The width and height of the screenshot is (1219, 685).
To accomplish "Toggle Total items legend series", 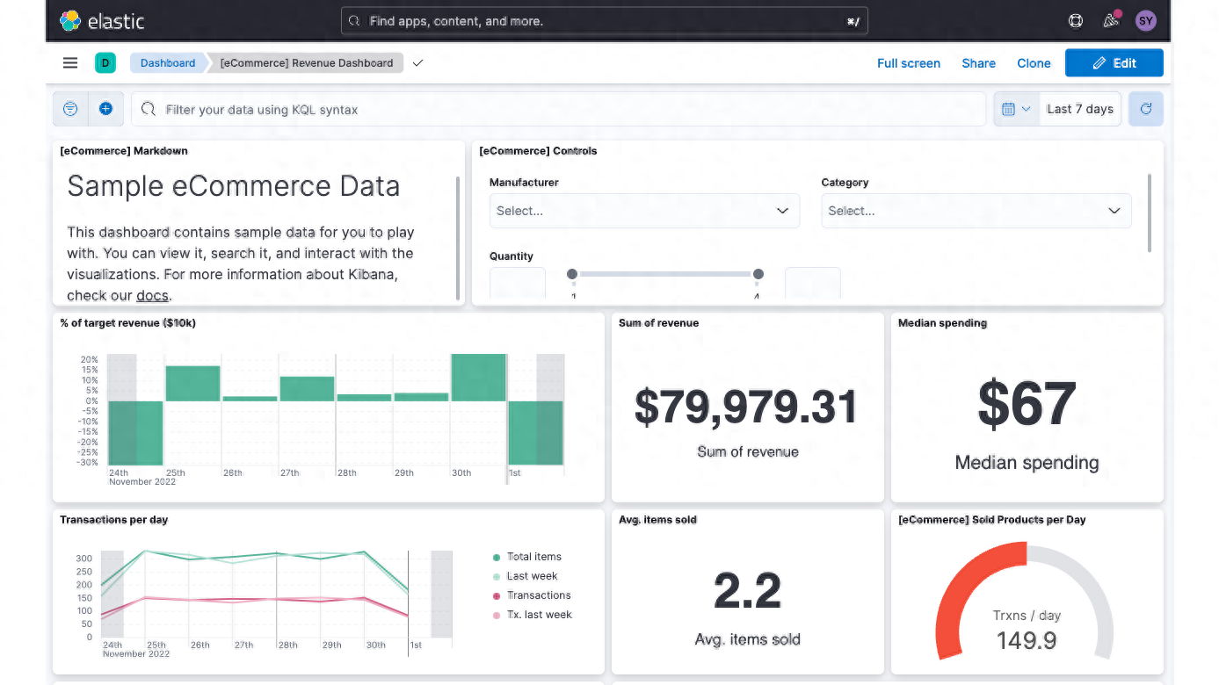I will 533,557.
